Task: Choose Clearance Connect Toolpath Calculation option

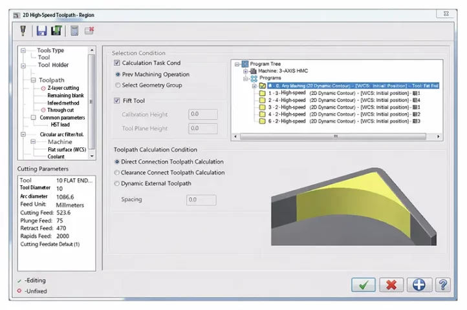Action: pos(117,172)
